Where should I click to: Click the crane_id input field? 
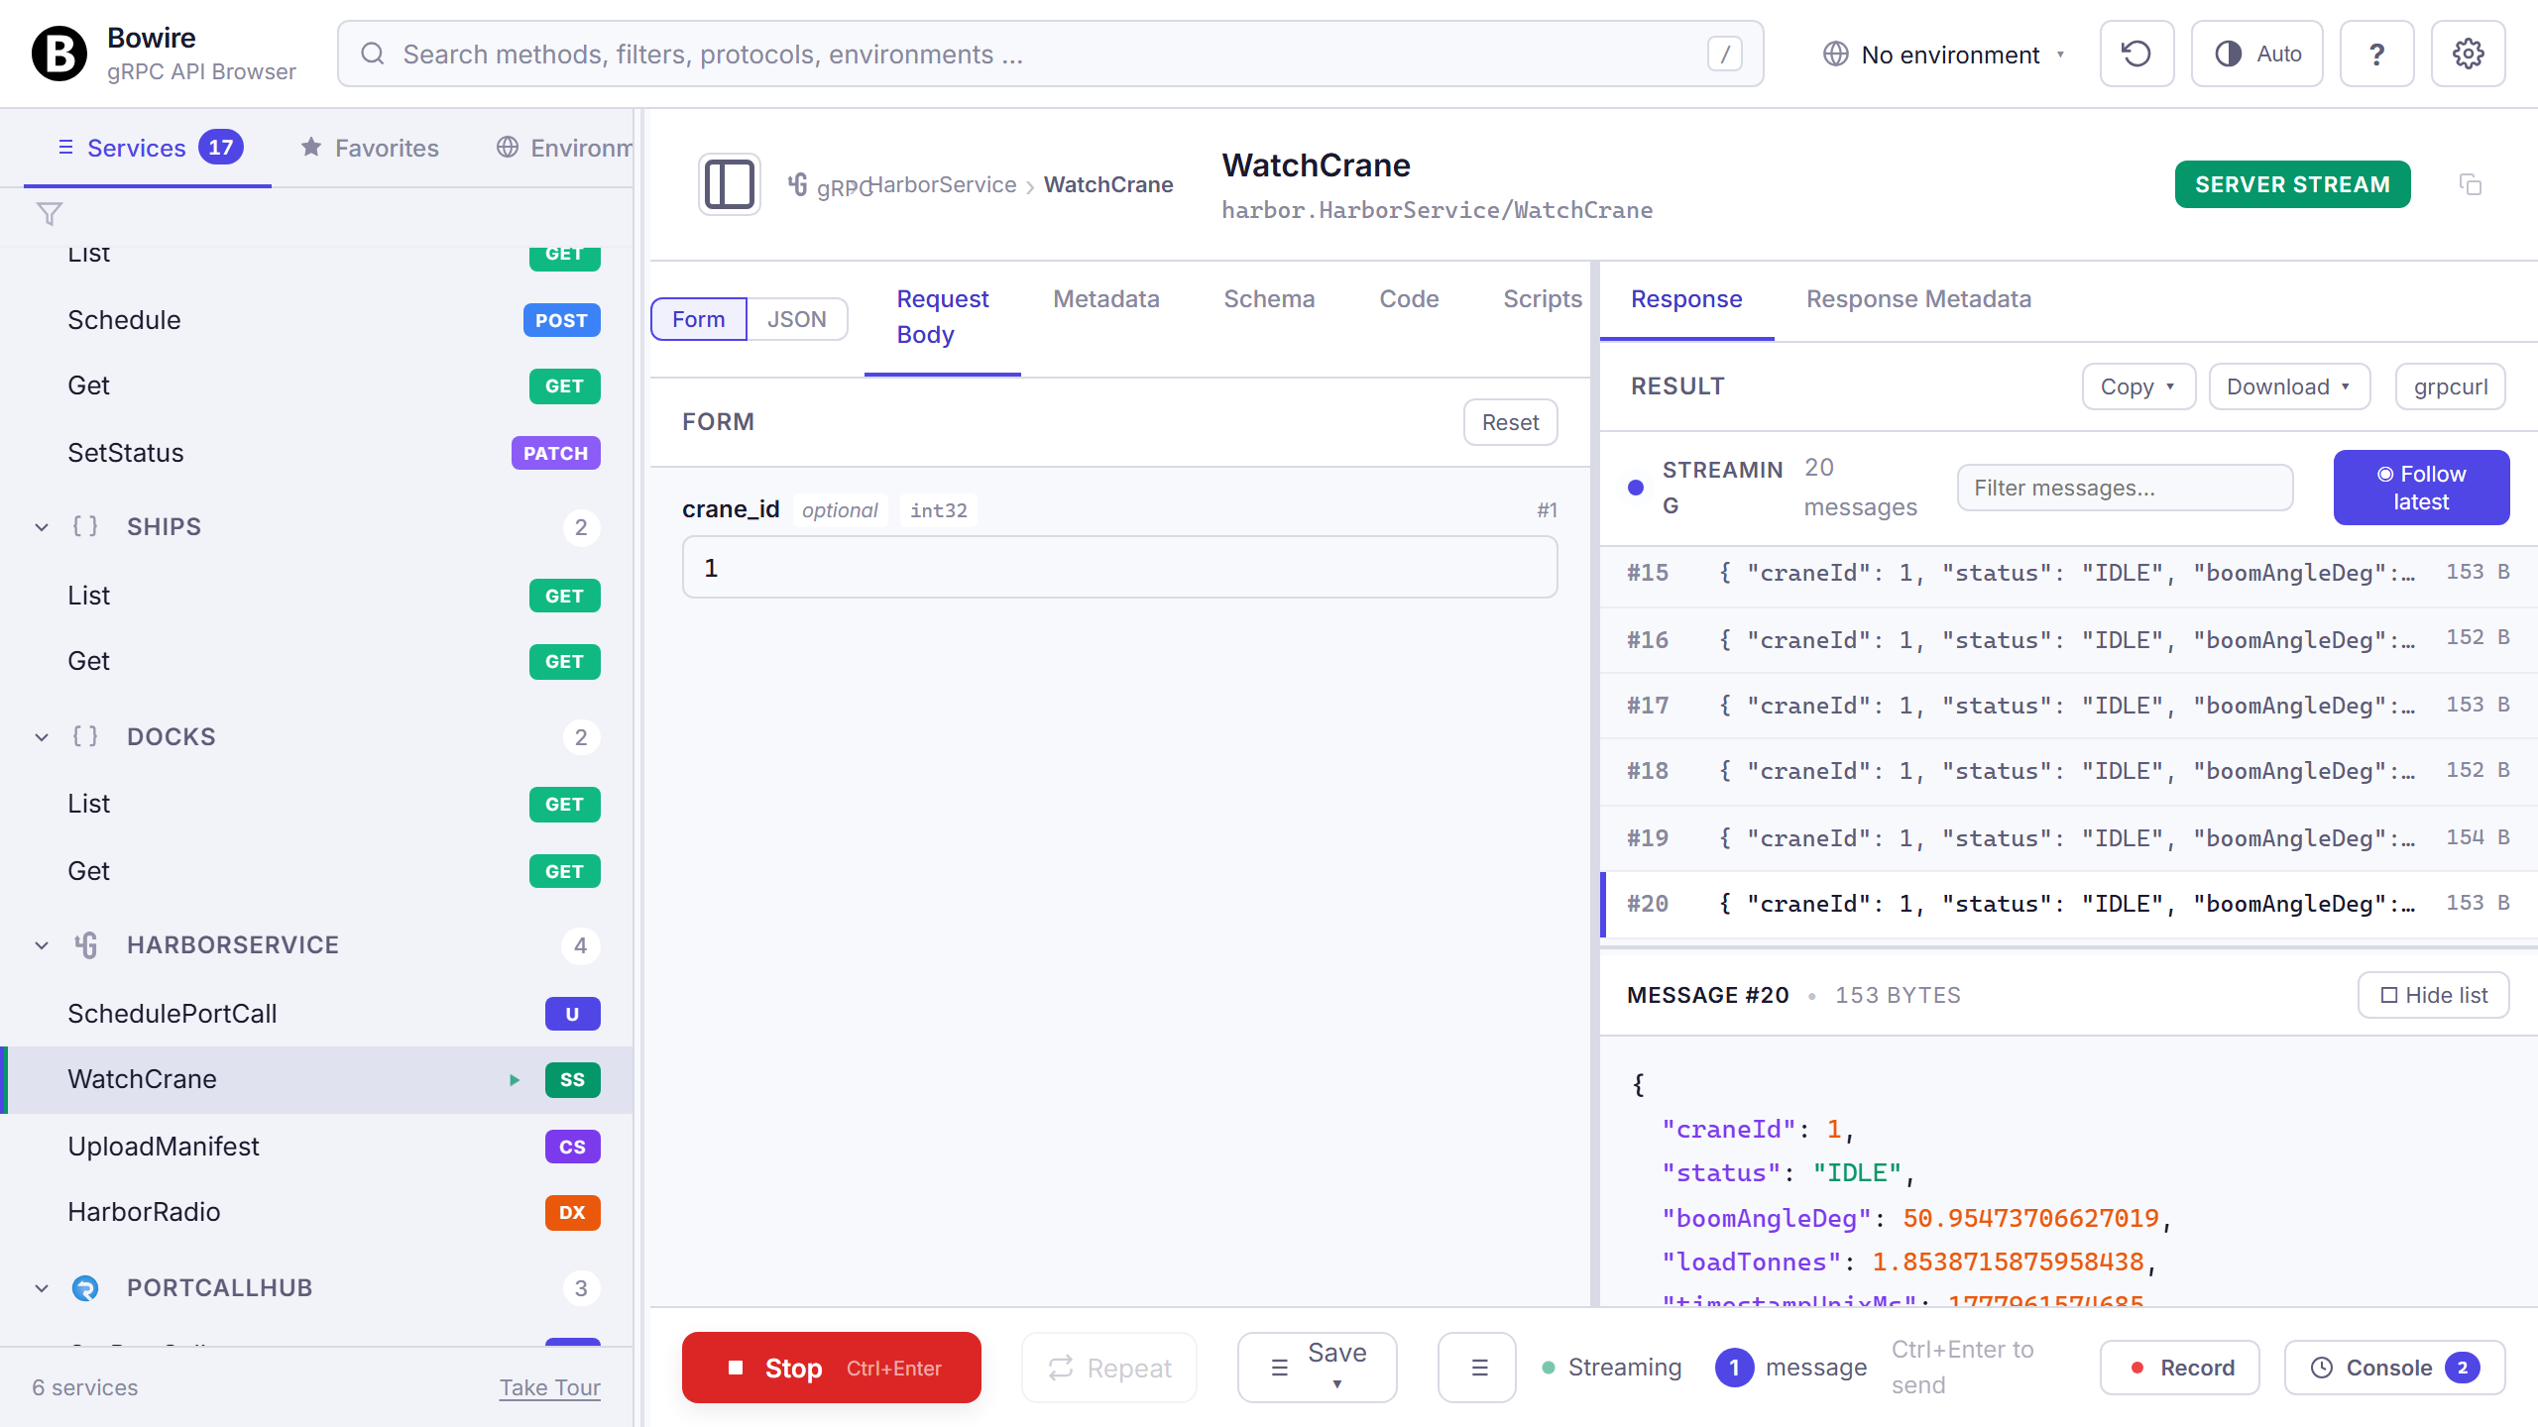pyautogui.click(x=1120, y=567)
